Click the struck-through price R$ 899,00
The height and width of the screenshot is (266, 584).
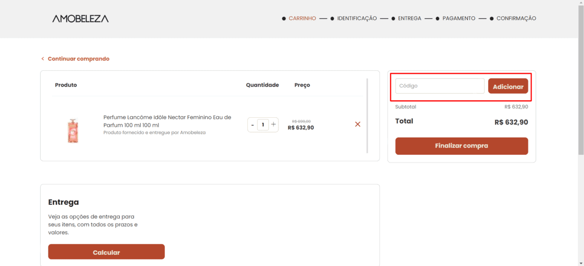click(x=301, y=121)
